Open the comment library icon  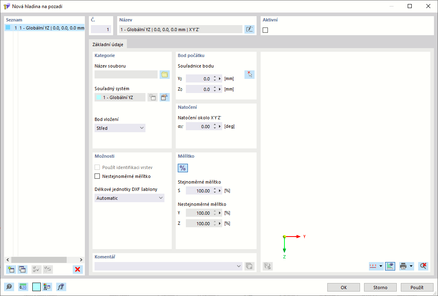point(249,266)
